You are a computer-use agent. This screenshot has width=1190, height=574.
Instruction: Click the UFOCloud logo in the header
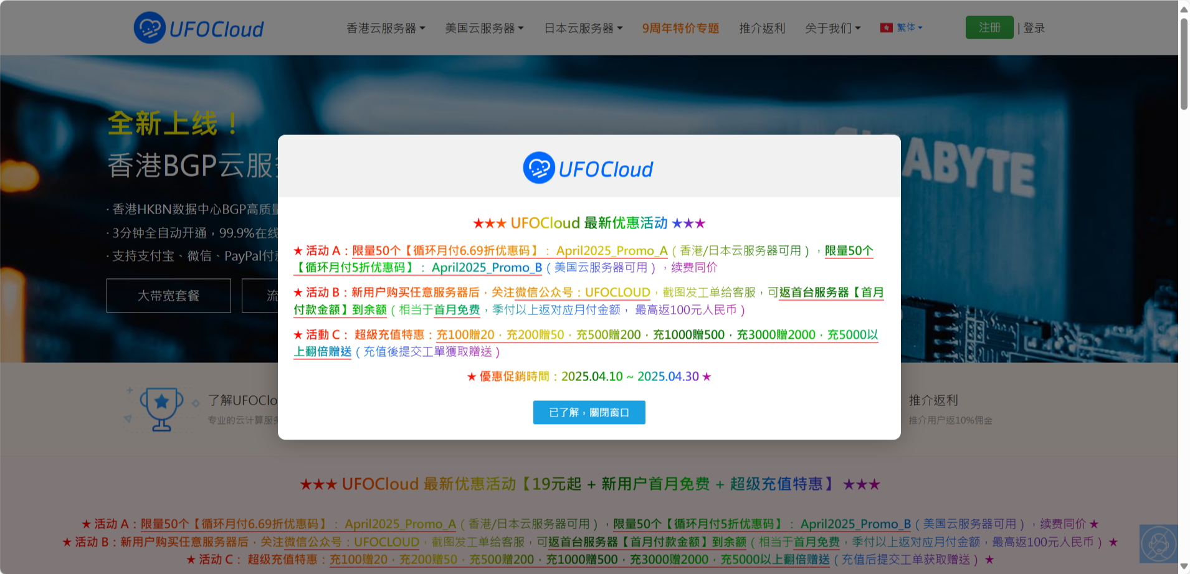pos(199,29)
